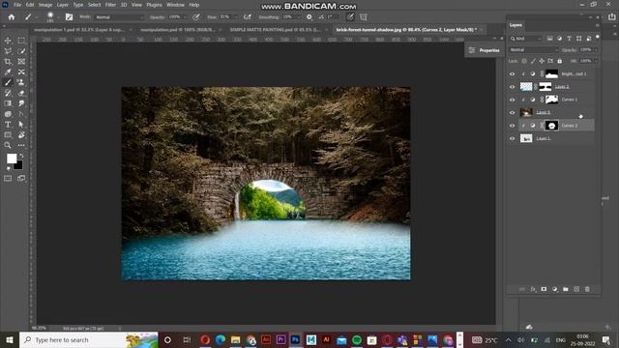The height and width of the screenshot is (348, 619).
Task: Select the Curves 2 layer mask thumbnail
Action: (551, 126)
